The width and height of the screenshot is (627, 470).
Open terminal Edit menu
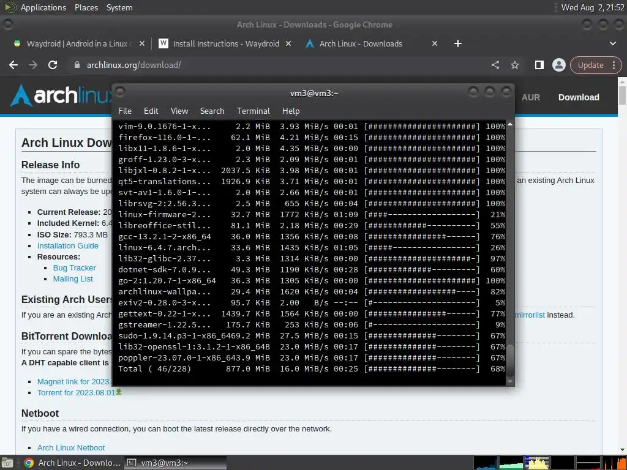151,111
